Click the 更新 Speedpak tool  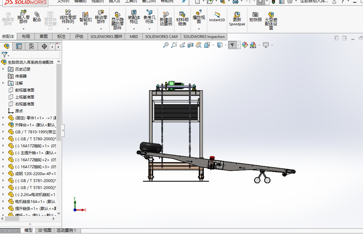pos(237,19)
